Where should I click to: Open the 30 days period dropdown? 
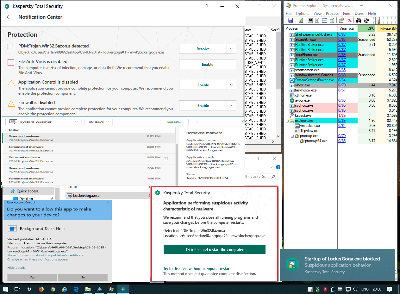[x=98, y=122]
